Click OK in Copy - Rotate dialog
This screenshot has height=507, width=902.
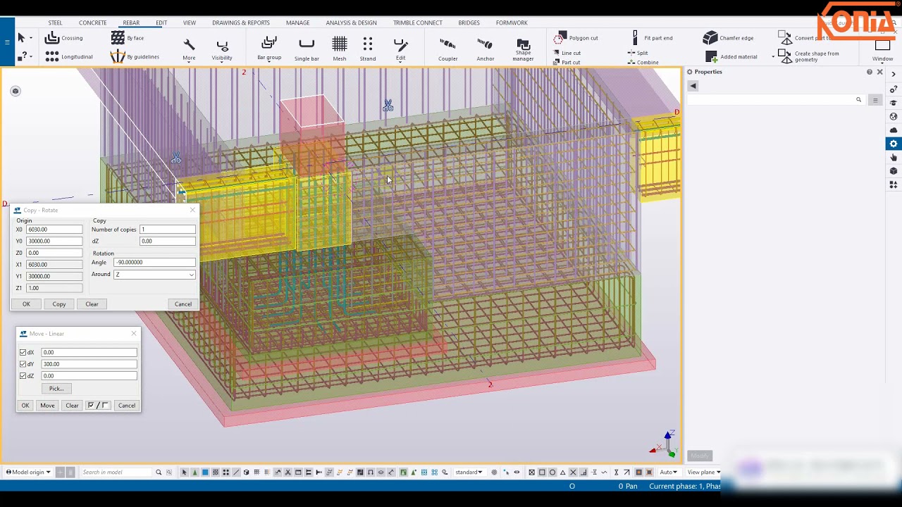pyautogui.click(x=26, y=304)
